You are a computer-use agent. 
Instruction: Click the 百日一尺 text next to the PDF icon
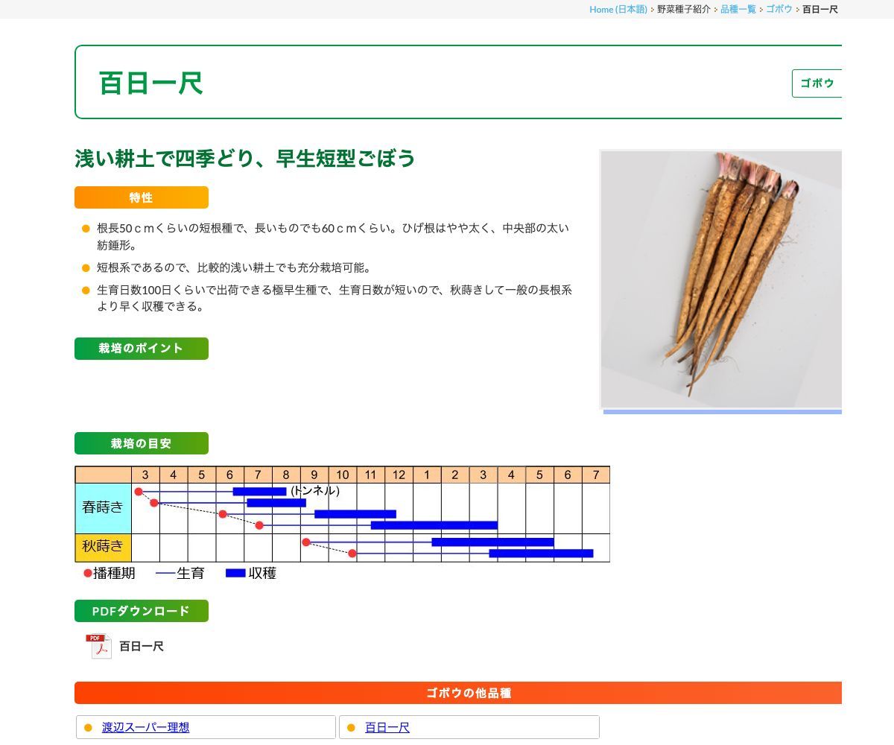point(142,647)
